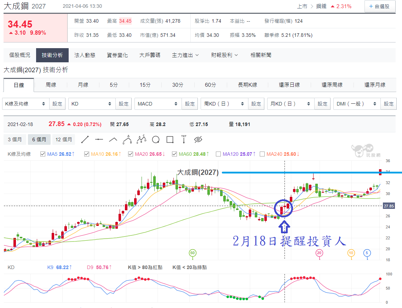Switch to the 30分 tab

pyautogui.click(x=178, y=85)
